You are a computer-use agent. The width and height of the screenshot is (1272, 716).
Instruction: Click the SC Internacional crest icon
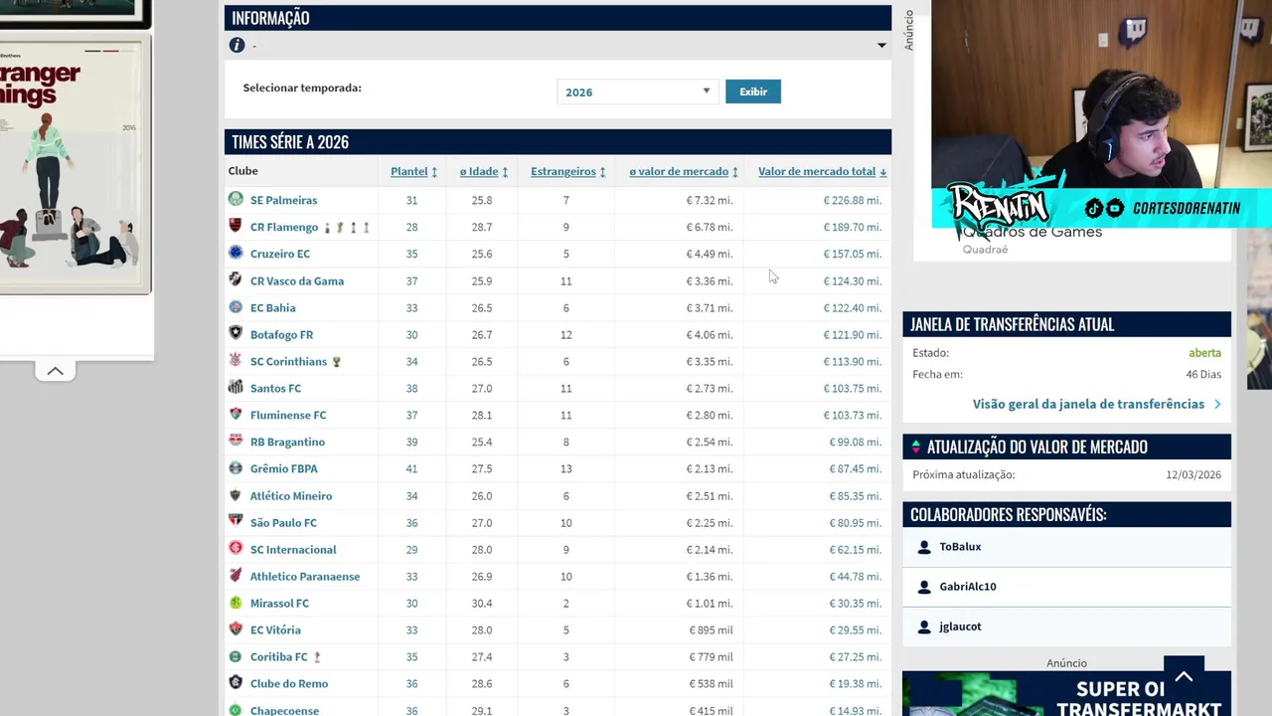point(236,548)
